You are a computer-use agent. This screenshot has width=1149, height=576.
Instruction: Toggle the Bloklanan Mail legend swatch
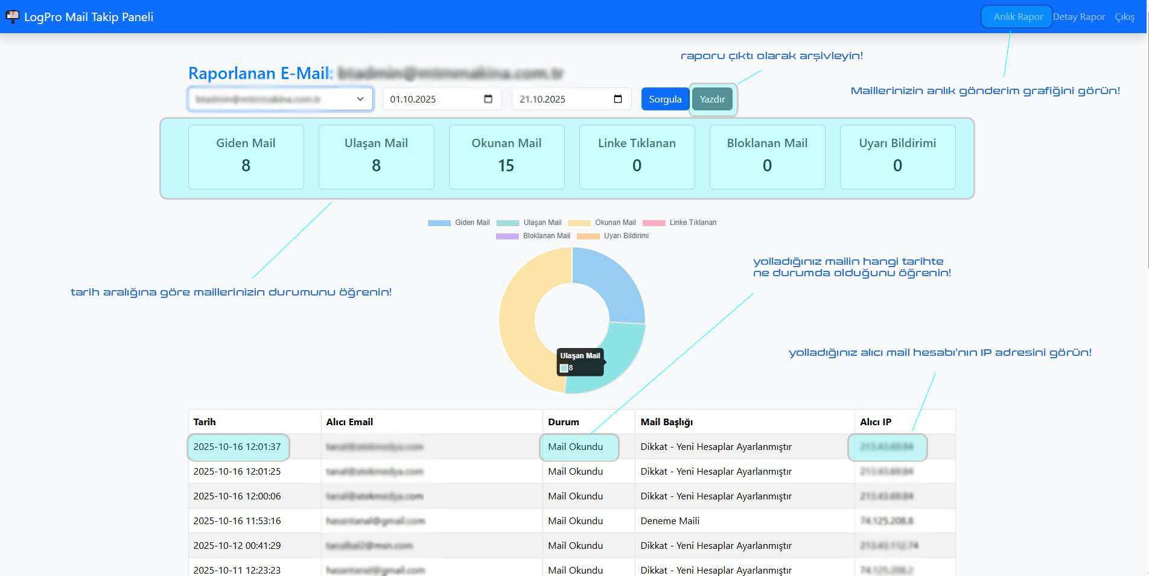pos(507,236)
